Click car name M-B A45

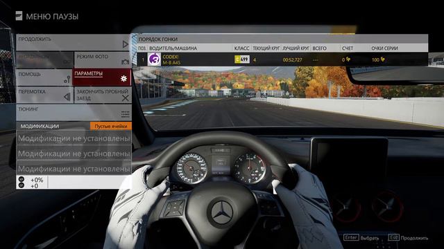(171, 62)
